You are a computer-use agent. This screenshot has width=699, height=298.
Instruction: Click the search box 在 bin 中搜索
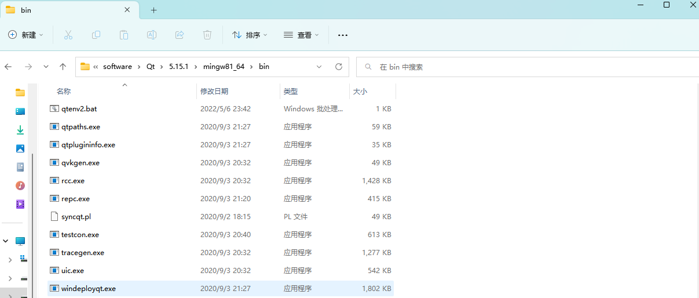(527, 67)
